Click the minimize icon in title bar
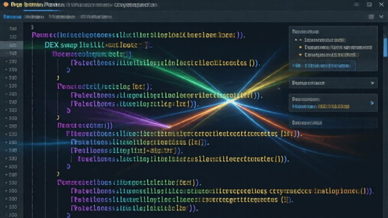The width and height of the screenshot is (388, 218). [356, 4]
